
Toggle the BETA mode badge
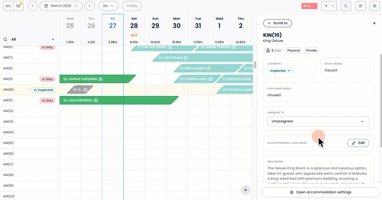coord(309,6)
